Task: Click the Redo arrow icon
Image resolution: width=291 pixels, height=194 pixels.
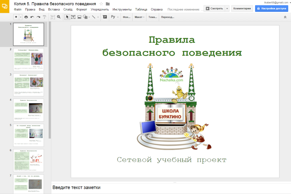Action: 38,17
